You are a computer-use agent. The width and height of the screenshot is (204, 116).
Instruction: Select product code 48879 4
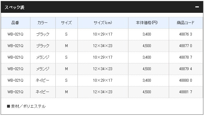pyautogui.click(x=185, y=69)
